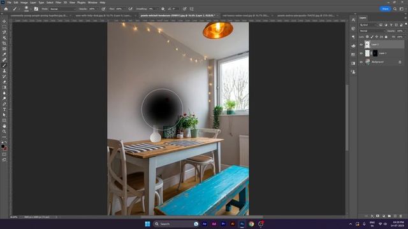
Task: Open the Filter menu
Action: pos(58,3)
